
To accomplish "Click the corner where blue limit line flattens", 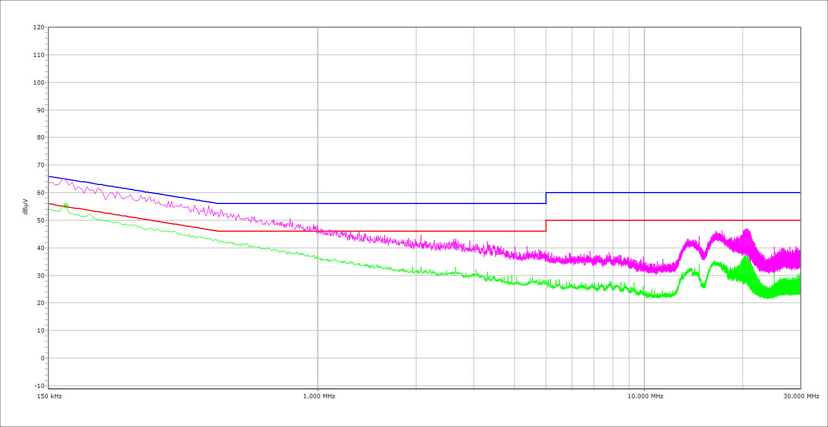I will [217, 203].
